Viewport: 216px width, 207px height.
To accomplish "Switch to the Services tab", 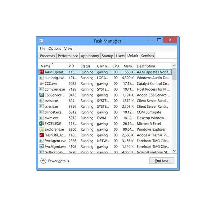I will [x=147, y=56].
